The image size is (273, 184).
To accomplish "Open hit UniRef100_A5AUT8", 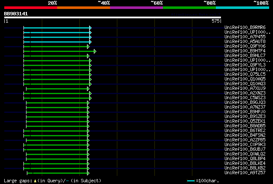I will click(245, 42).
